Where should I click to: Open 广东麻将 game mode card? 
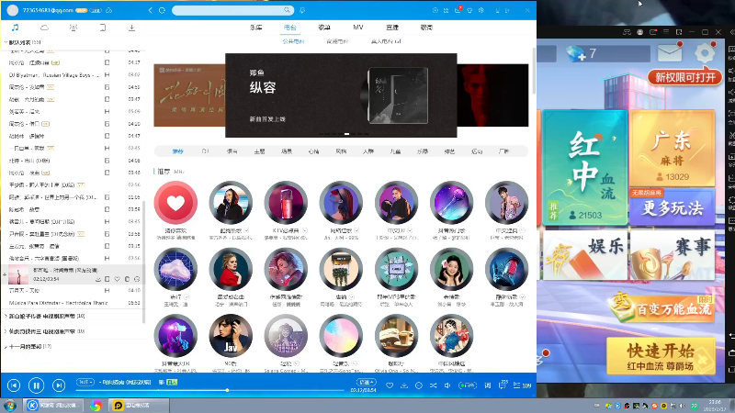[x=673, y=149]
